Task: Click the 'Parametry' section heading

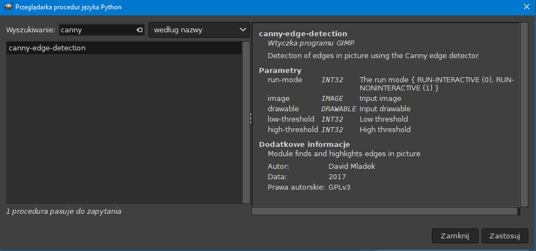Action: coord(280,71)
